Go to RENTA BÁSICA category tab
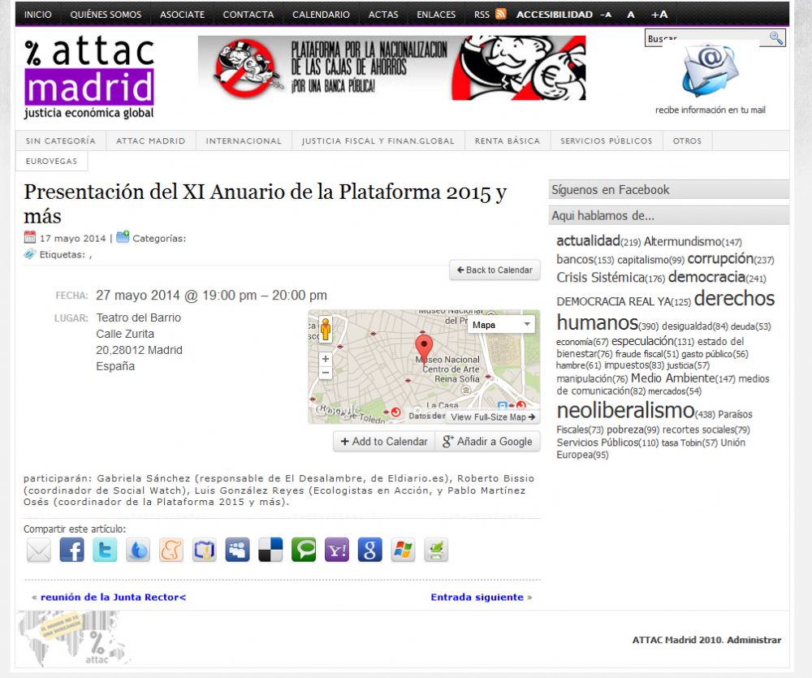This screenshot has width=812, height=678. 507,140
